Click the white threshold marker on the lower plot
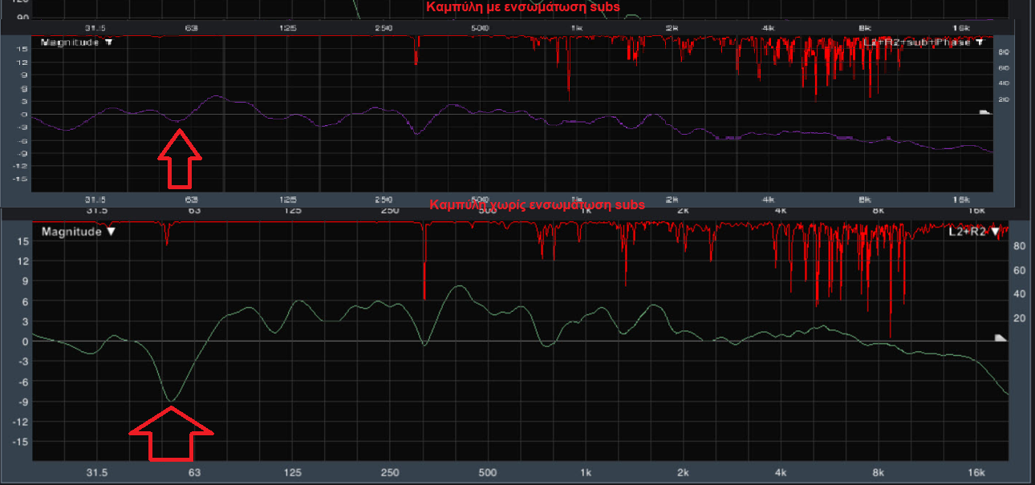1035x485 pixels. pyautogui.click(x=1000, y=338)
